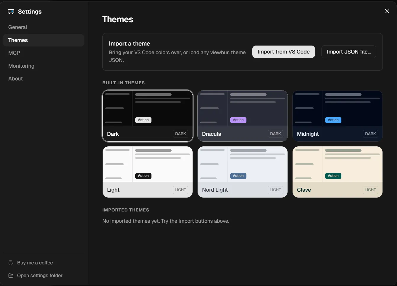Select the Dark theme card
Image resolution: width=397 pixels, height=286 pixels.
[148, 116]
